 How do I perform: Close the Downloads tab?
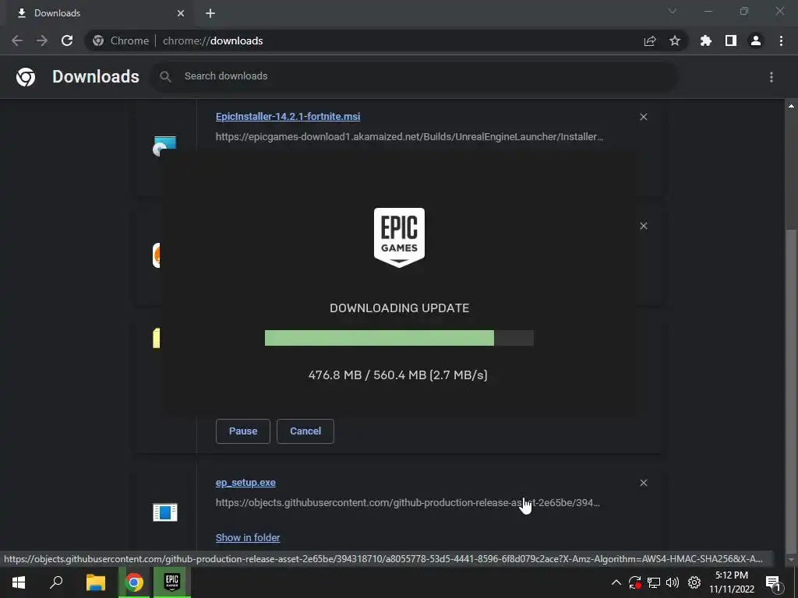tap(181, 13)
